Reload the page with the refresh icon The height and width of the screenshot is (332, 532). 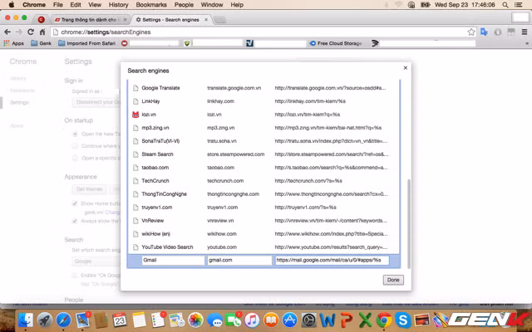point(31,32)
